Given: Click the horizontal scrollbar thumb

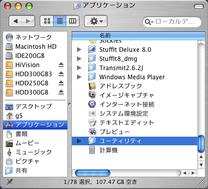Looking at the screenshot, I should pyautogui.click(x=93, y=173).
